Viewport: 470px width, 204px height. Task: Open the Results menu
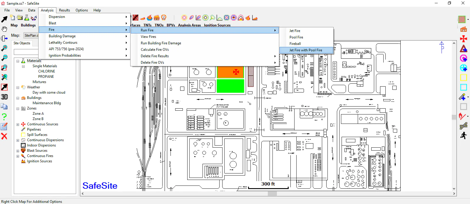[x=64, y=10]
